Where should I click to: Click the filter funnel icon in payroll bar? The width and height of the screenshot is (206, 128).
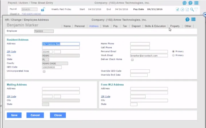196,9
